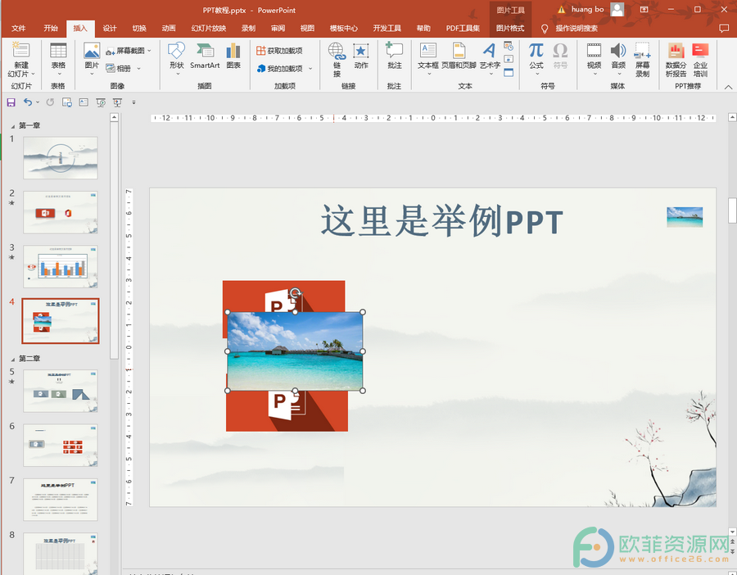
Task: Switch to the 动画 animations tab
Action: pos(169,28)
